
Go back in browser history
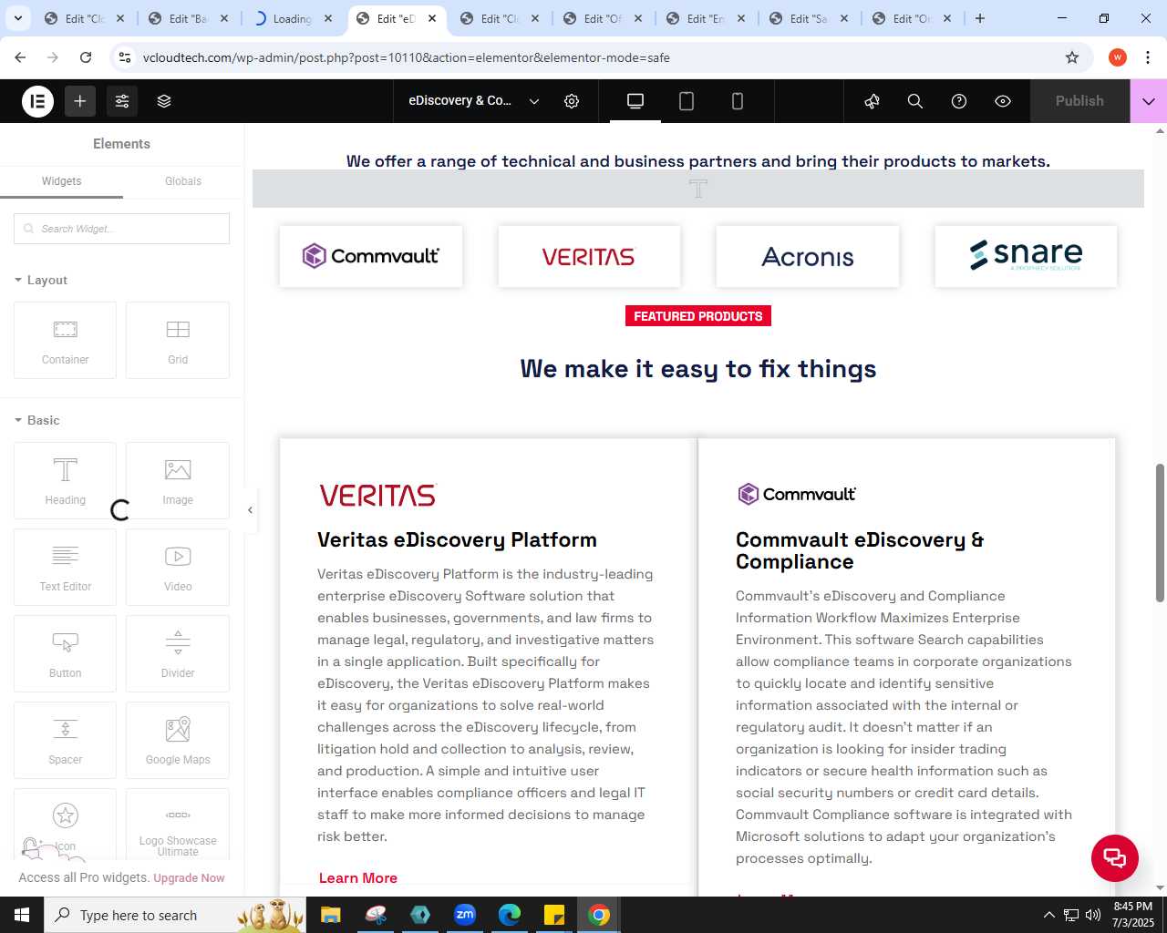(20, 57)
